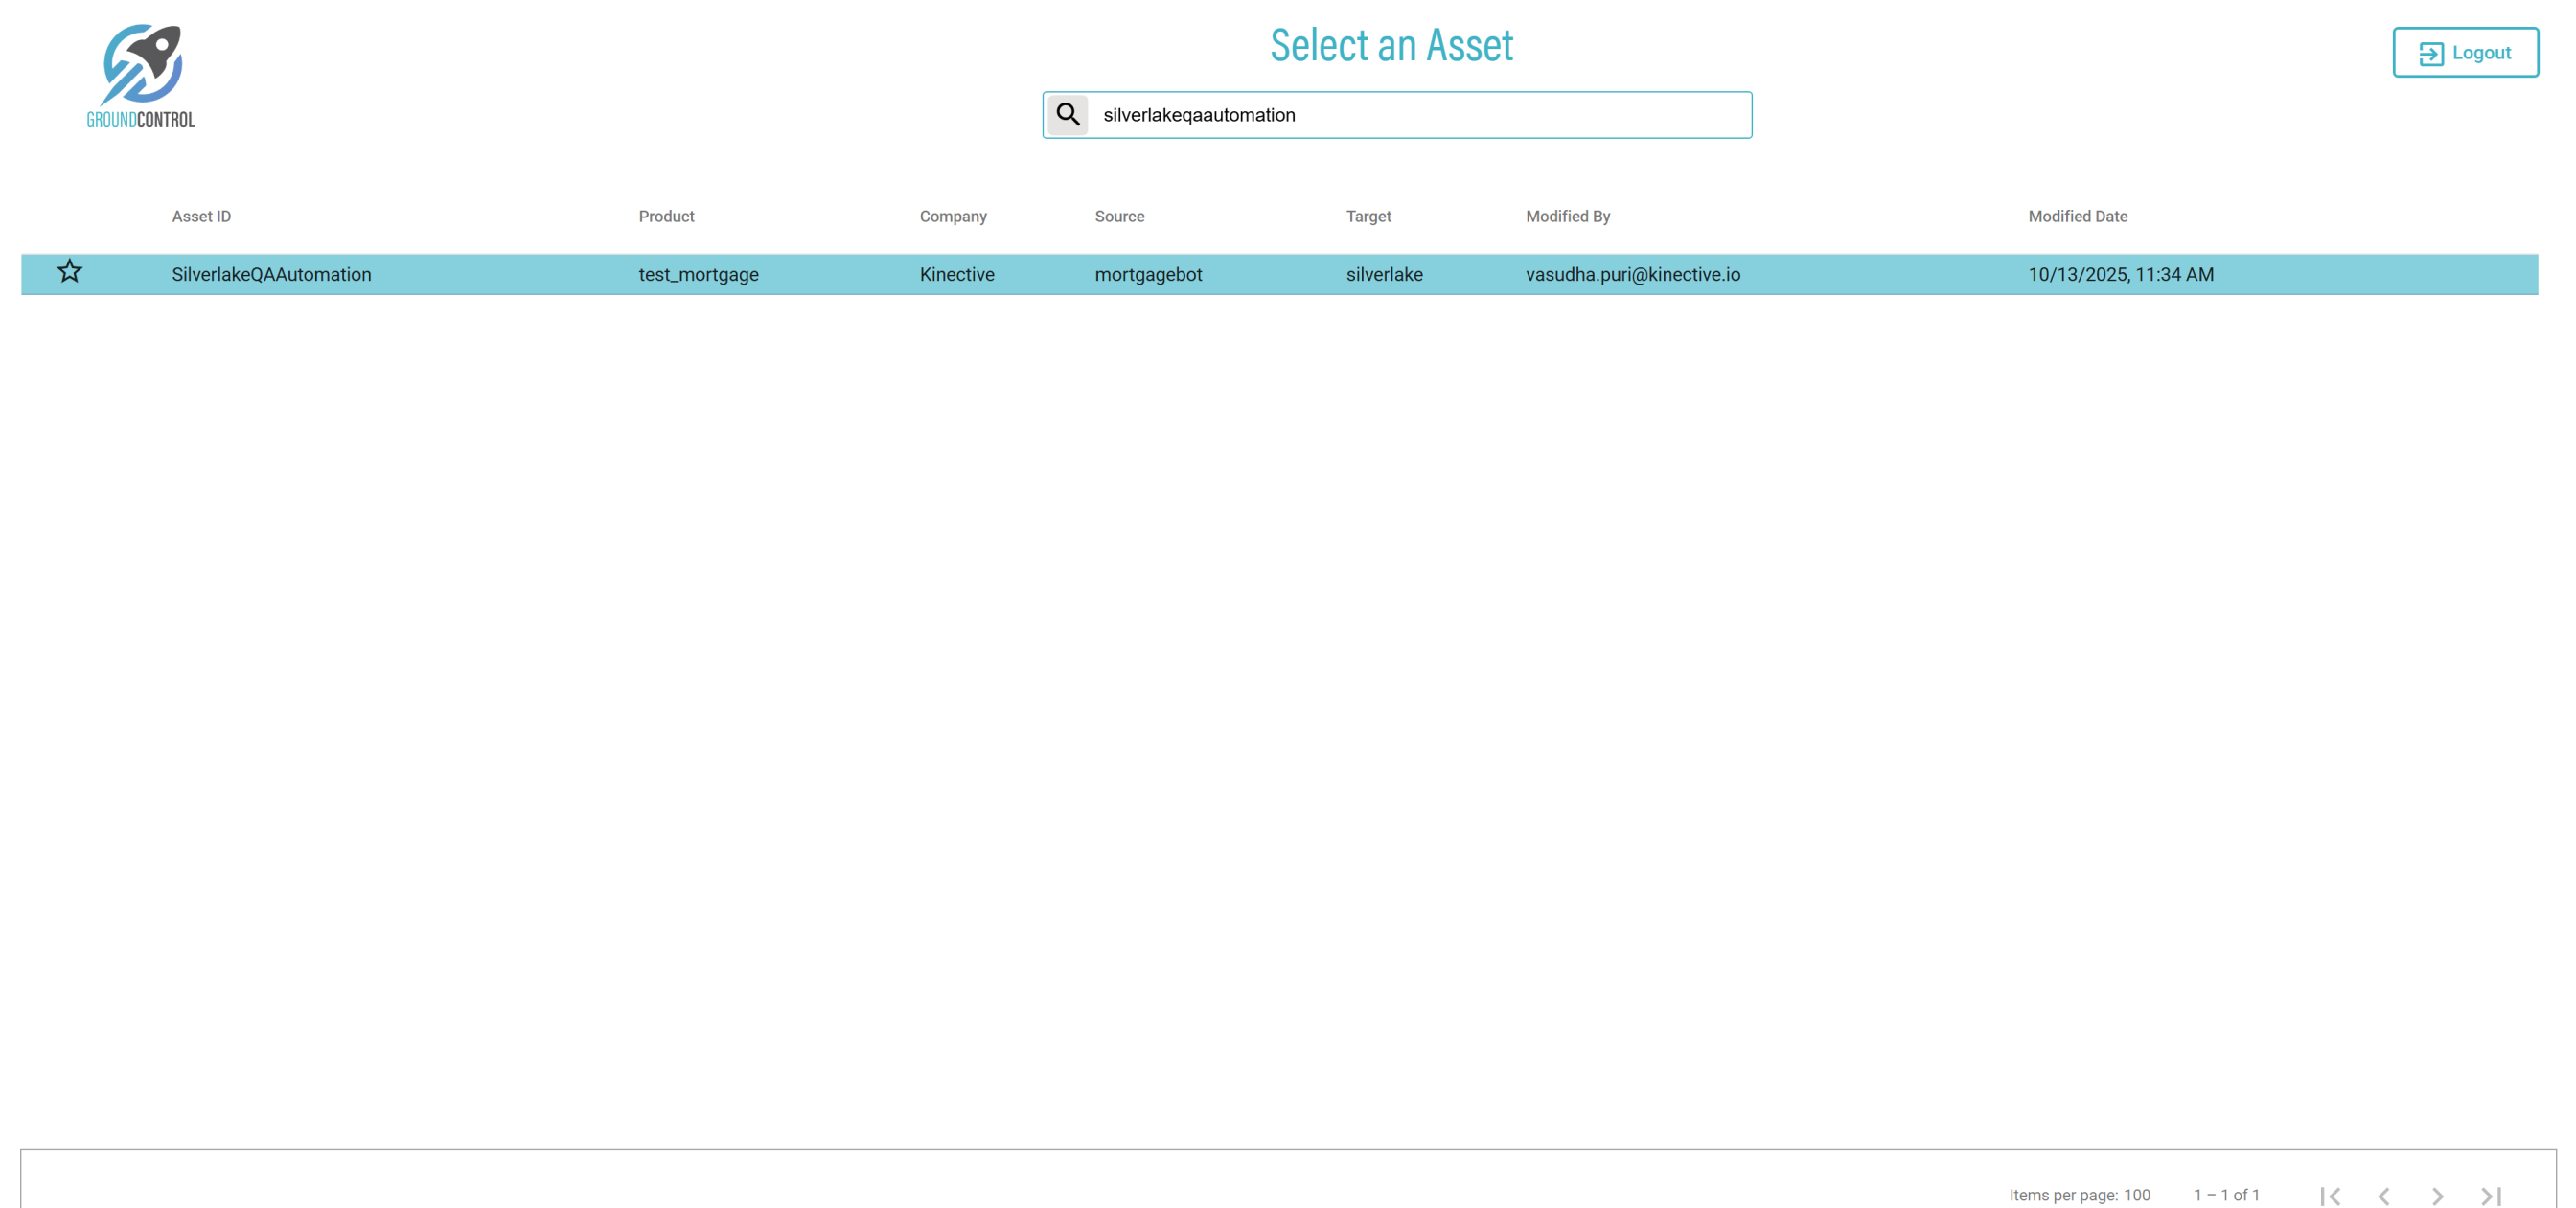
Task: Open the items per page 100 dropdown
Action: point(2136,1194)
